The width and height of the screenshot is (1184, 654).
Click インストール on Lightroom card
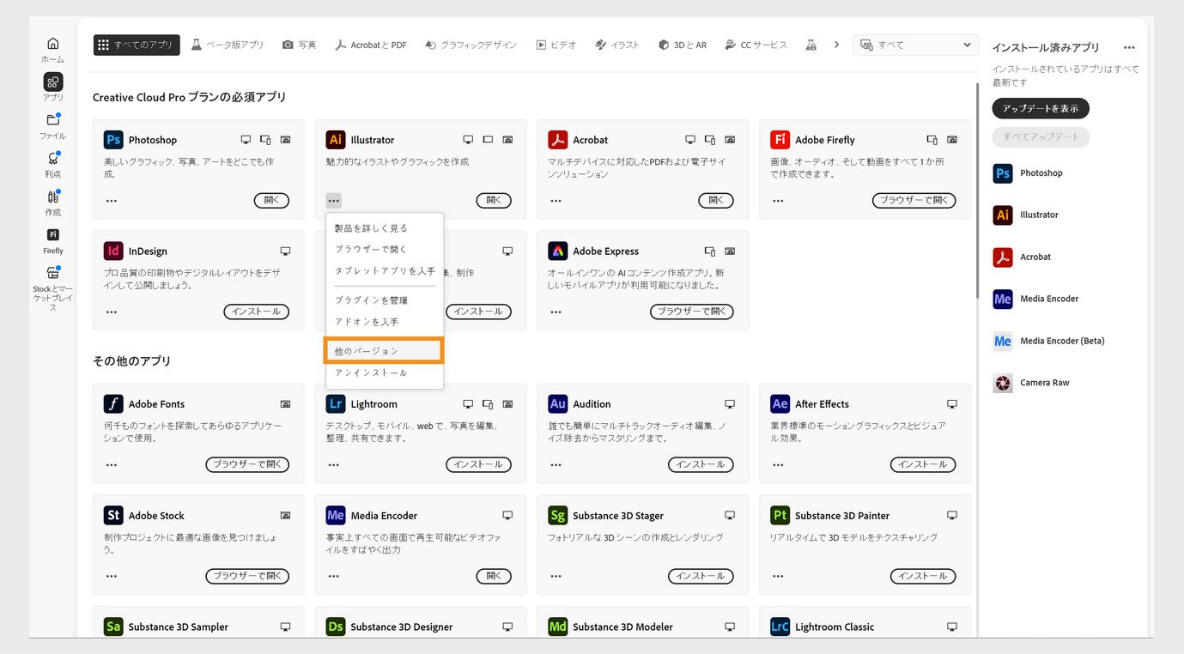(478, 464)
